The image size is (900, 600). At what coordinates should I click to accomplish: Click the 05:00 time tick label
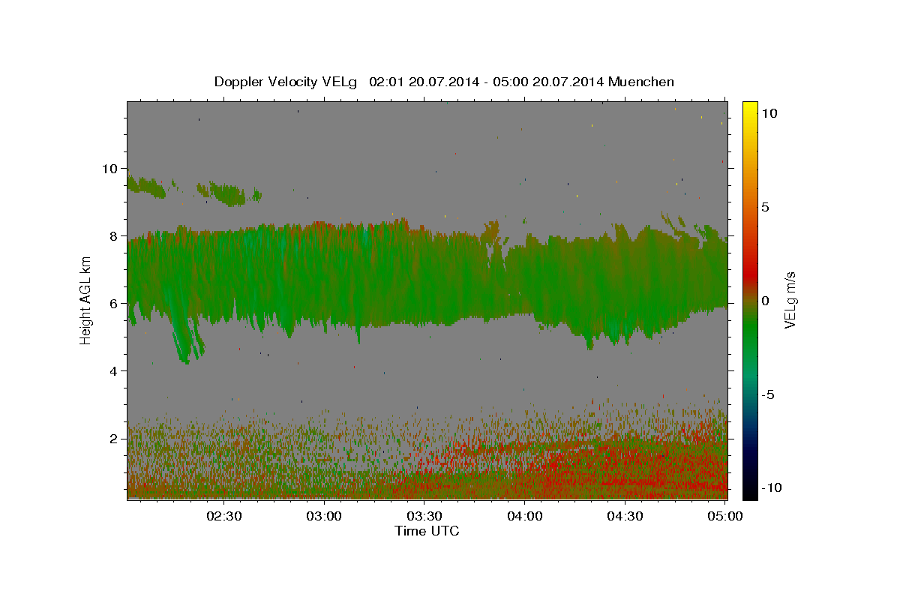point(724,516)
